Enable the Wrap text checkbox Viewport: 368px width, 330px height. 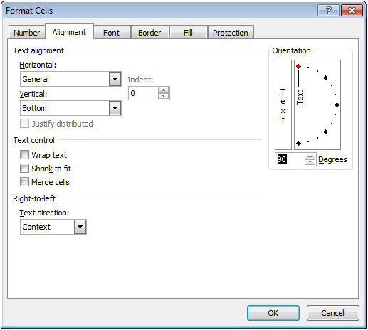tap(24, 155)
